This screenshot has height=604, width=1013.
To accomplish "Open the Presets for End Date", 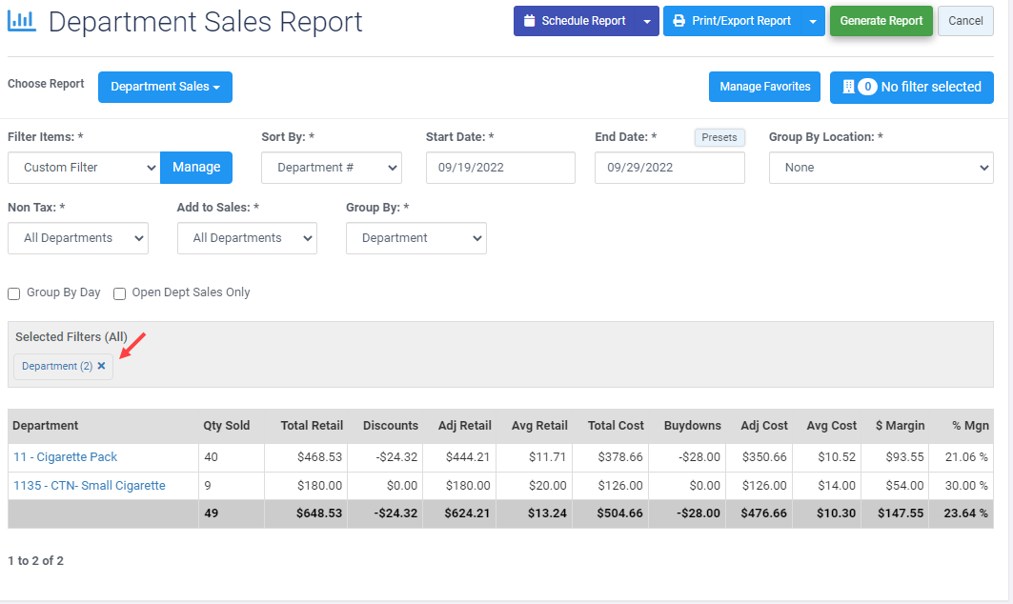I will (x=719, y=137).
